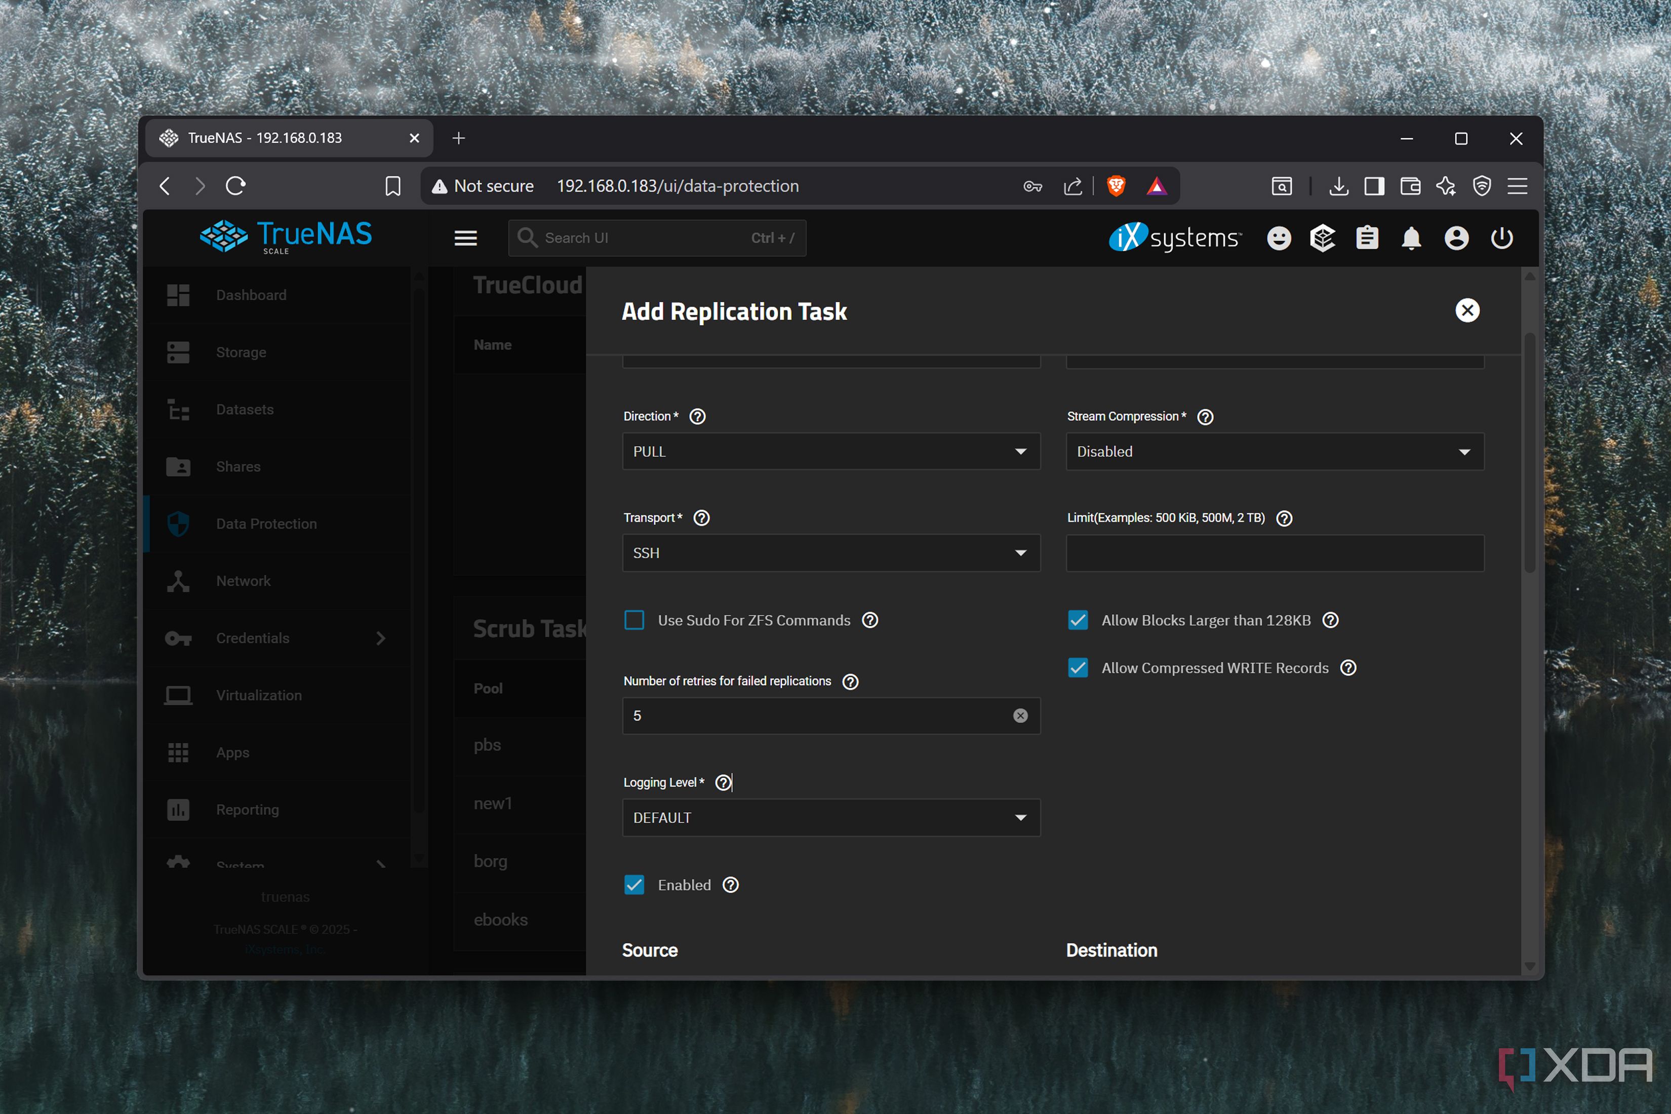Open the browser main menu
This screenshot has width=1671, height=1114.
pyautogui.click(x=1517, y=186)
